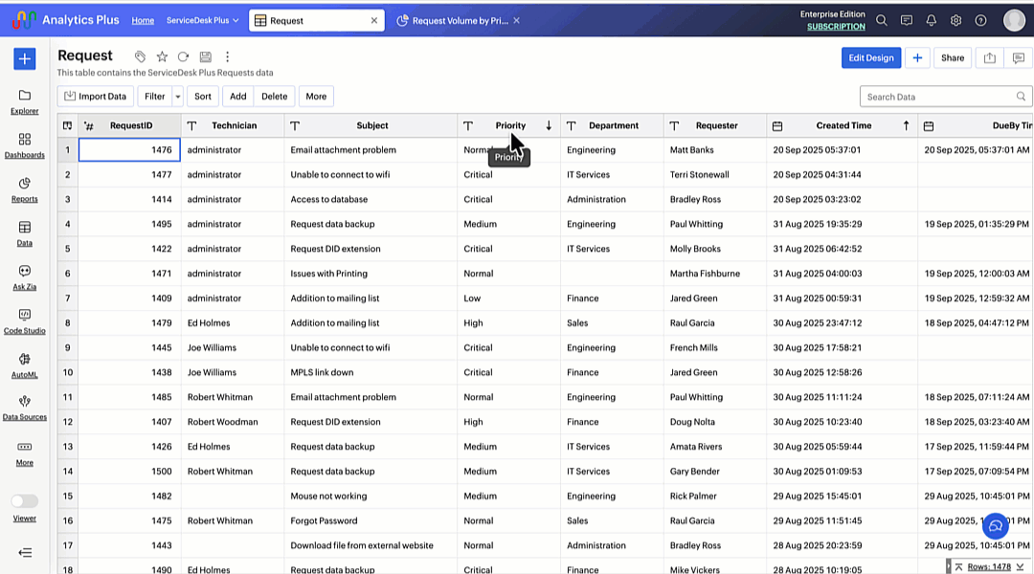Click the refresh icon beside Request title
Screen dimensions: 1034x574
(183, 57)
